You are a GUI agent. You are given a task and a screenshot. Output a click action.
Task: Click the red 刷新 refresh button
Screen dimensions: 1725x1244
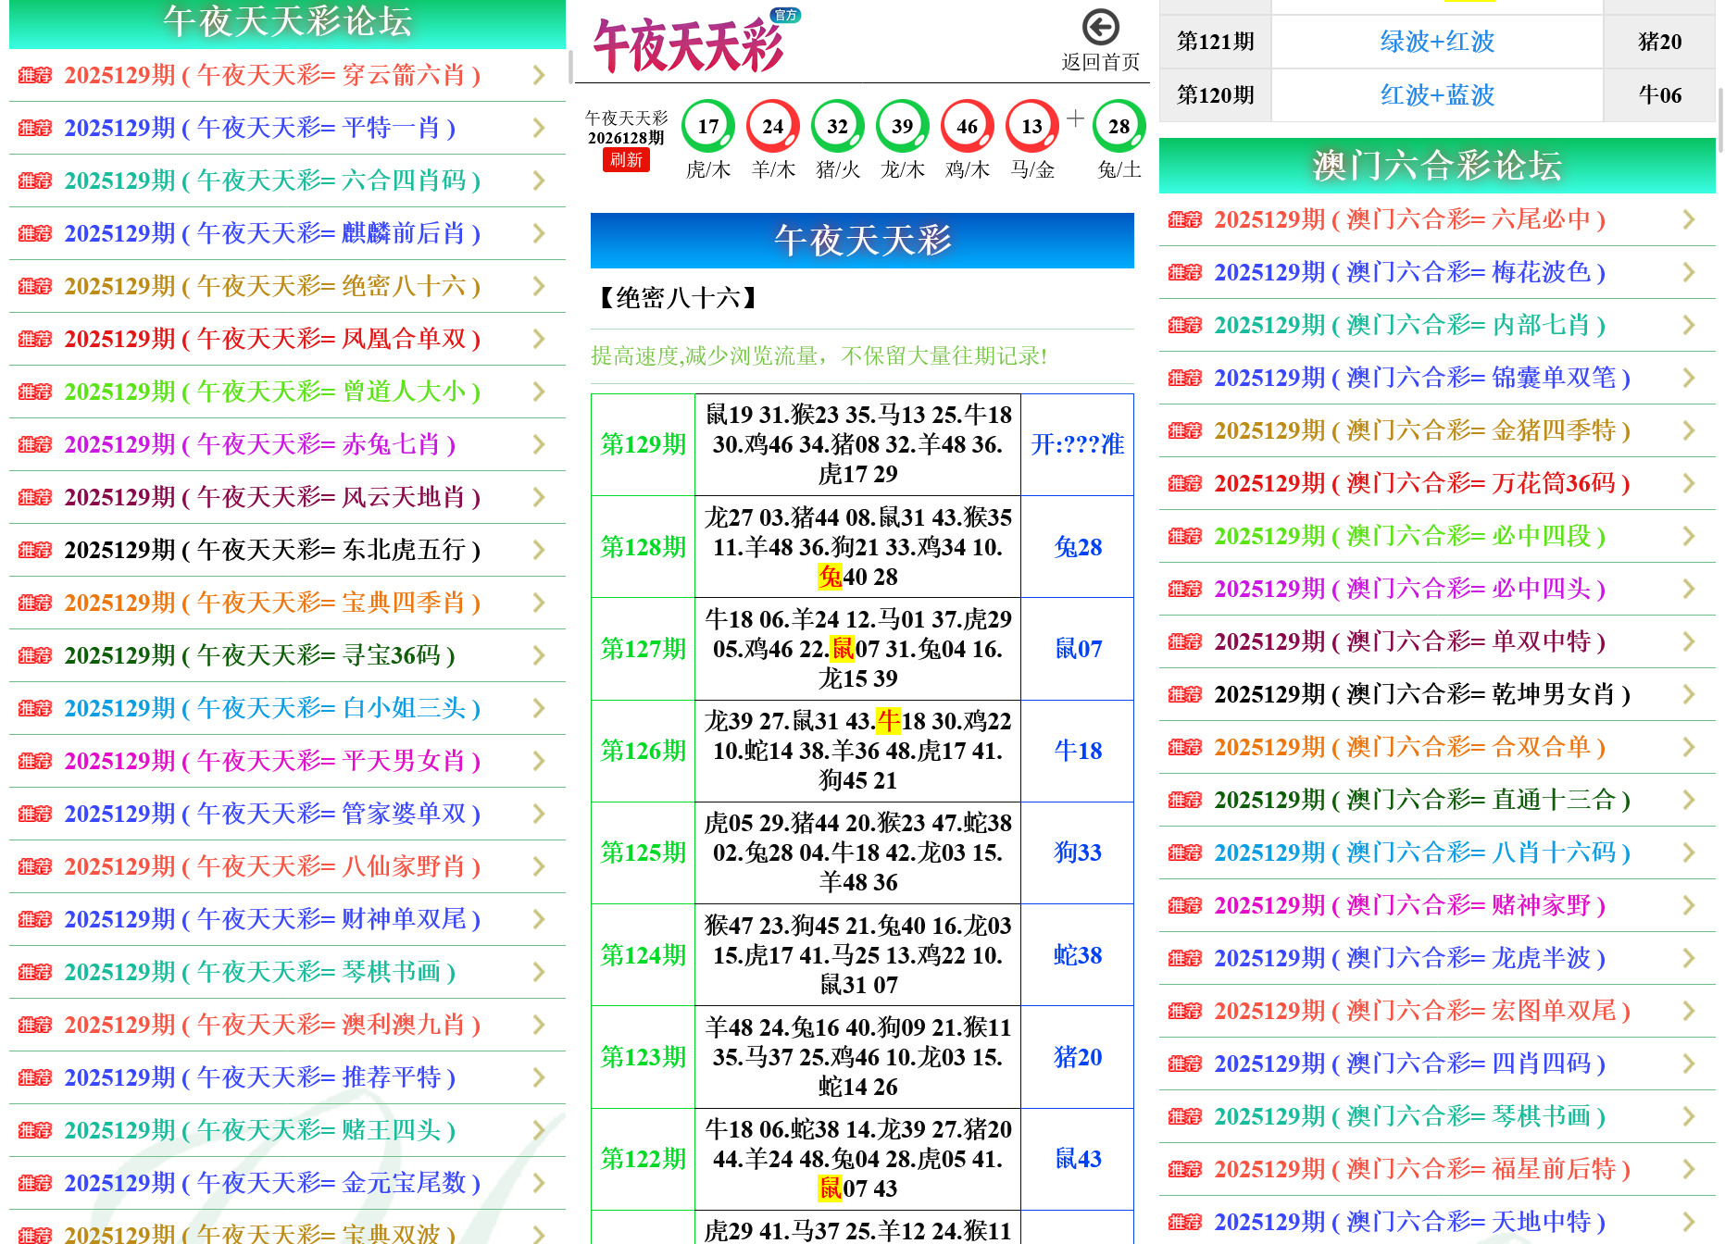click(x=626, y=160)
